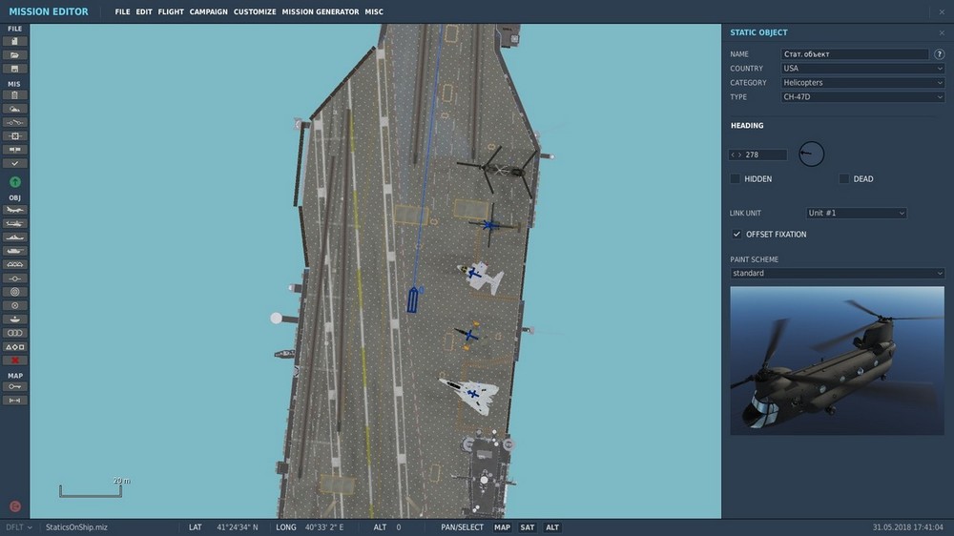Switch to MAP view button
This screenshot has width=954, height=536.
tap(502, 527)
